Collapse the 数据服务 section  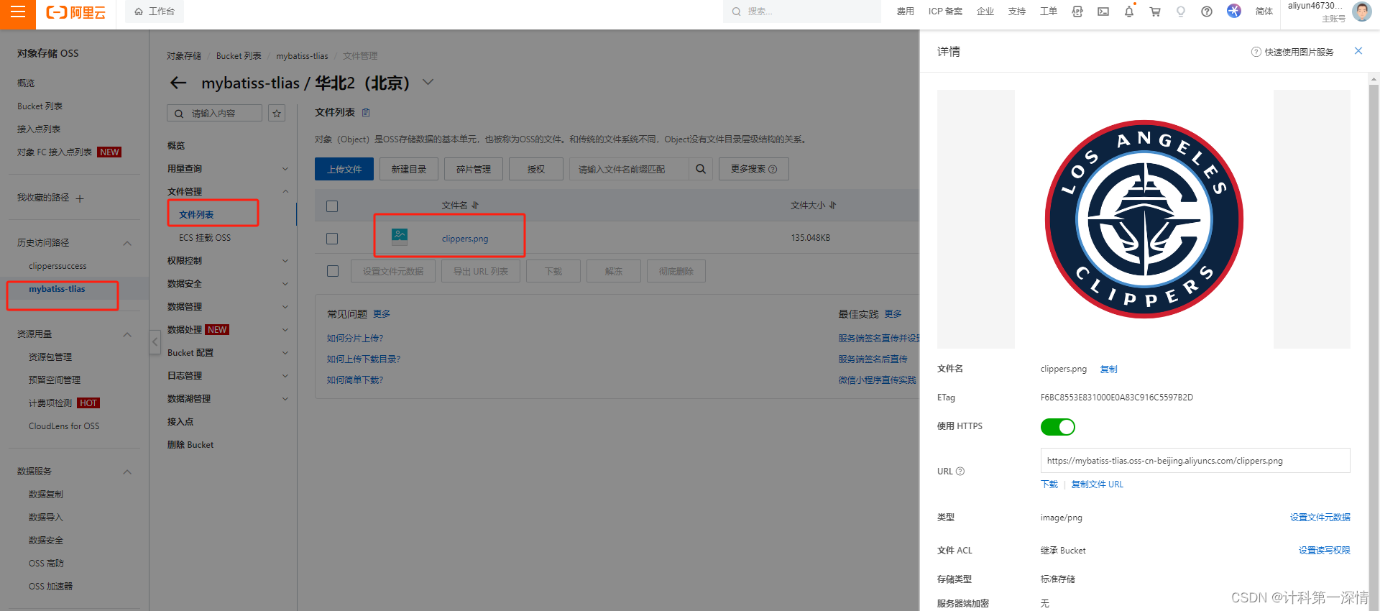[127, 472]
